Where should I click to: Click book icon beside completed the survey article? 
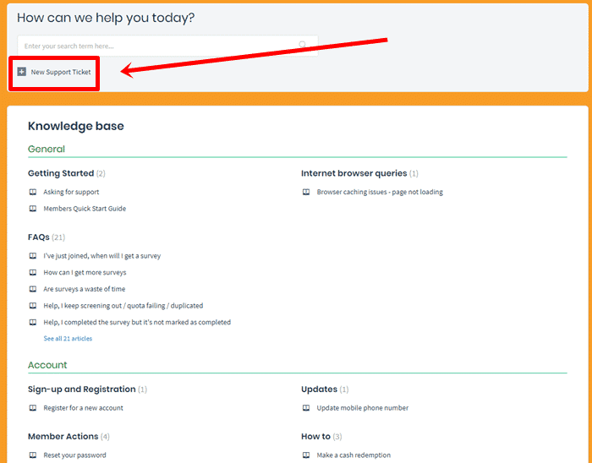tap(33, 323)
